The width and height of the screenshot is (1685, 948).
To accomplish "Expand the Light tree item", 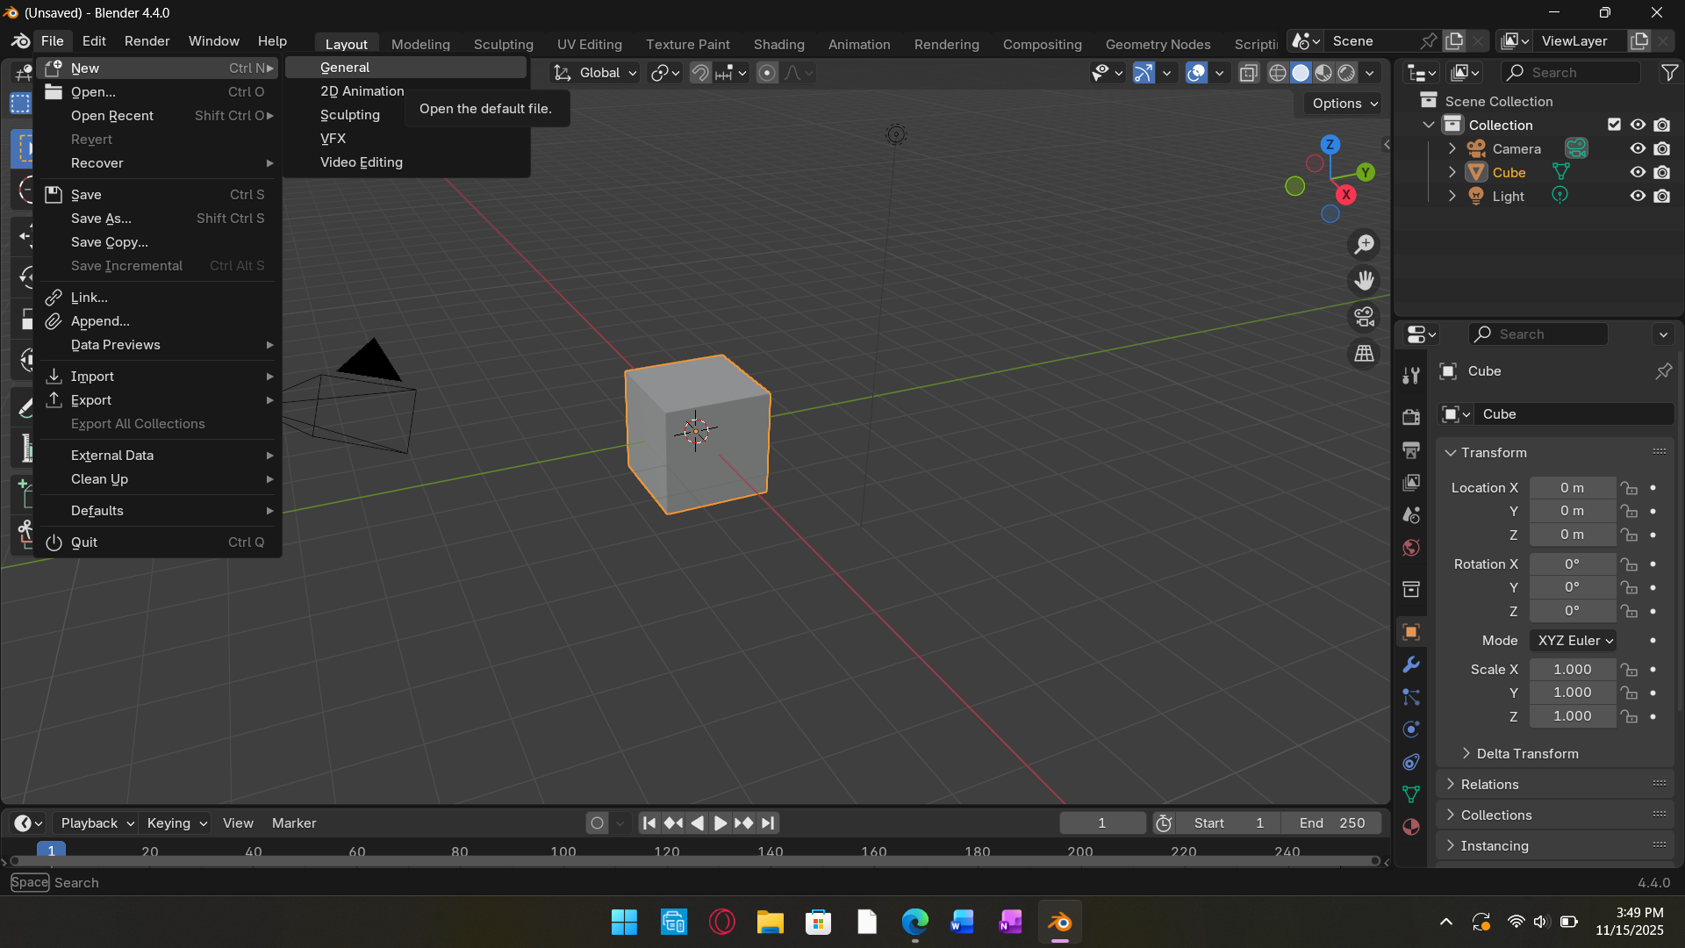I will pyautogui.click(x=1452, y=197).
